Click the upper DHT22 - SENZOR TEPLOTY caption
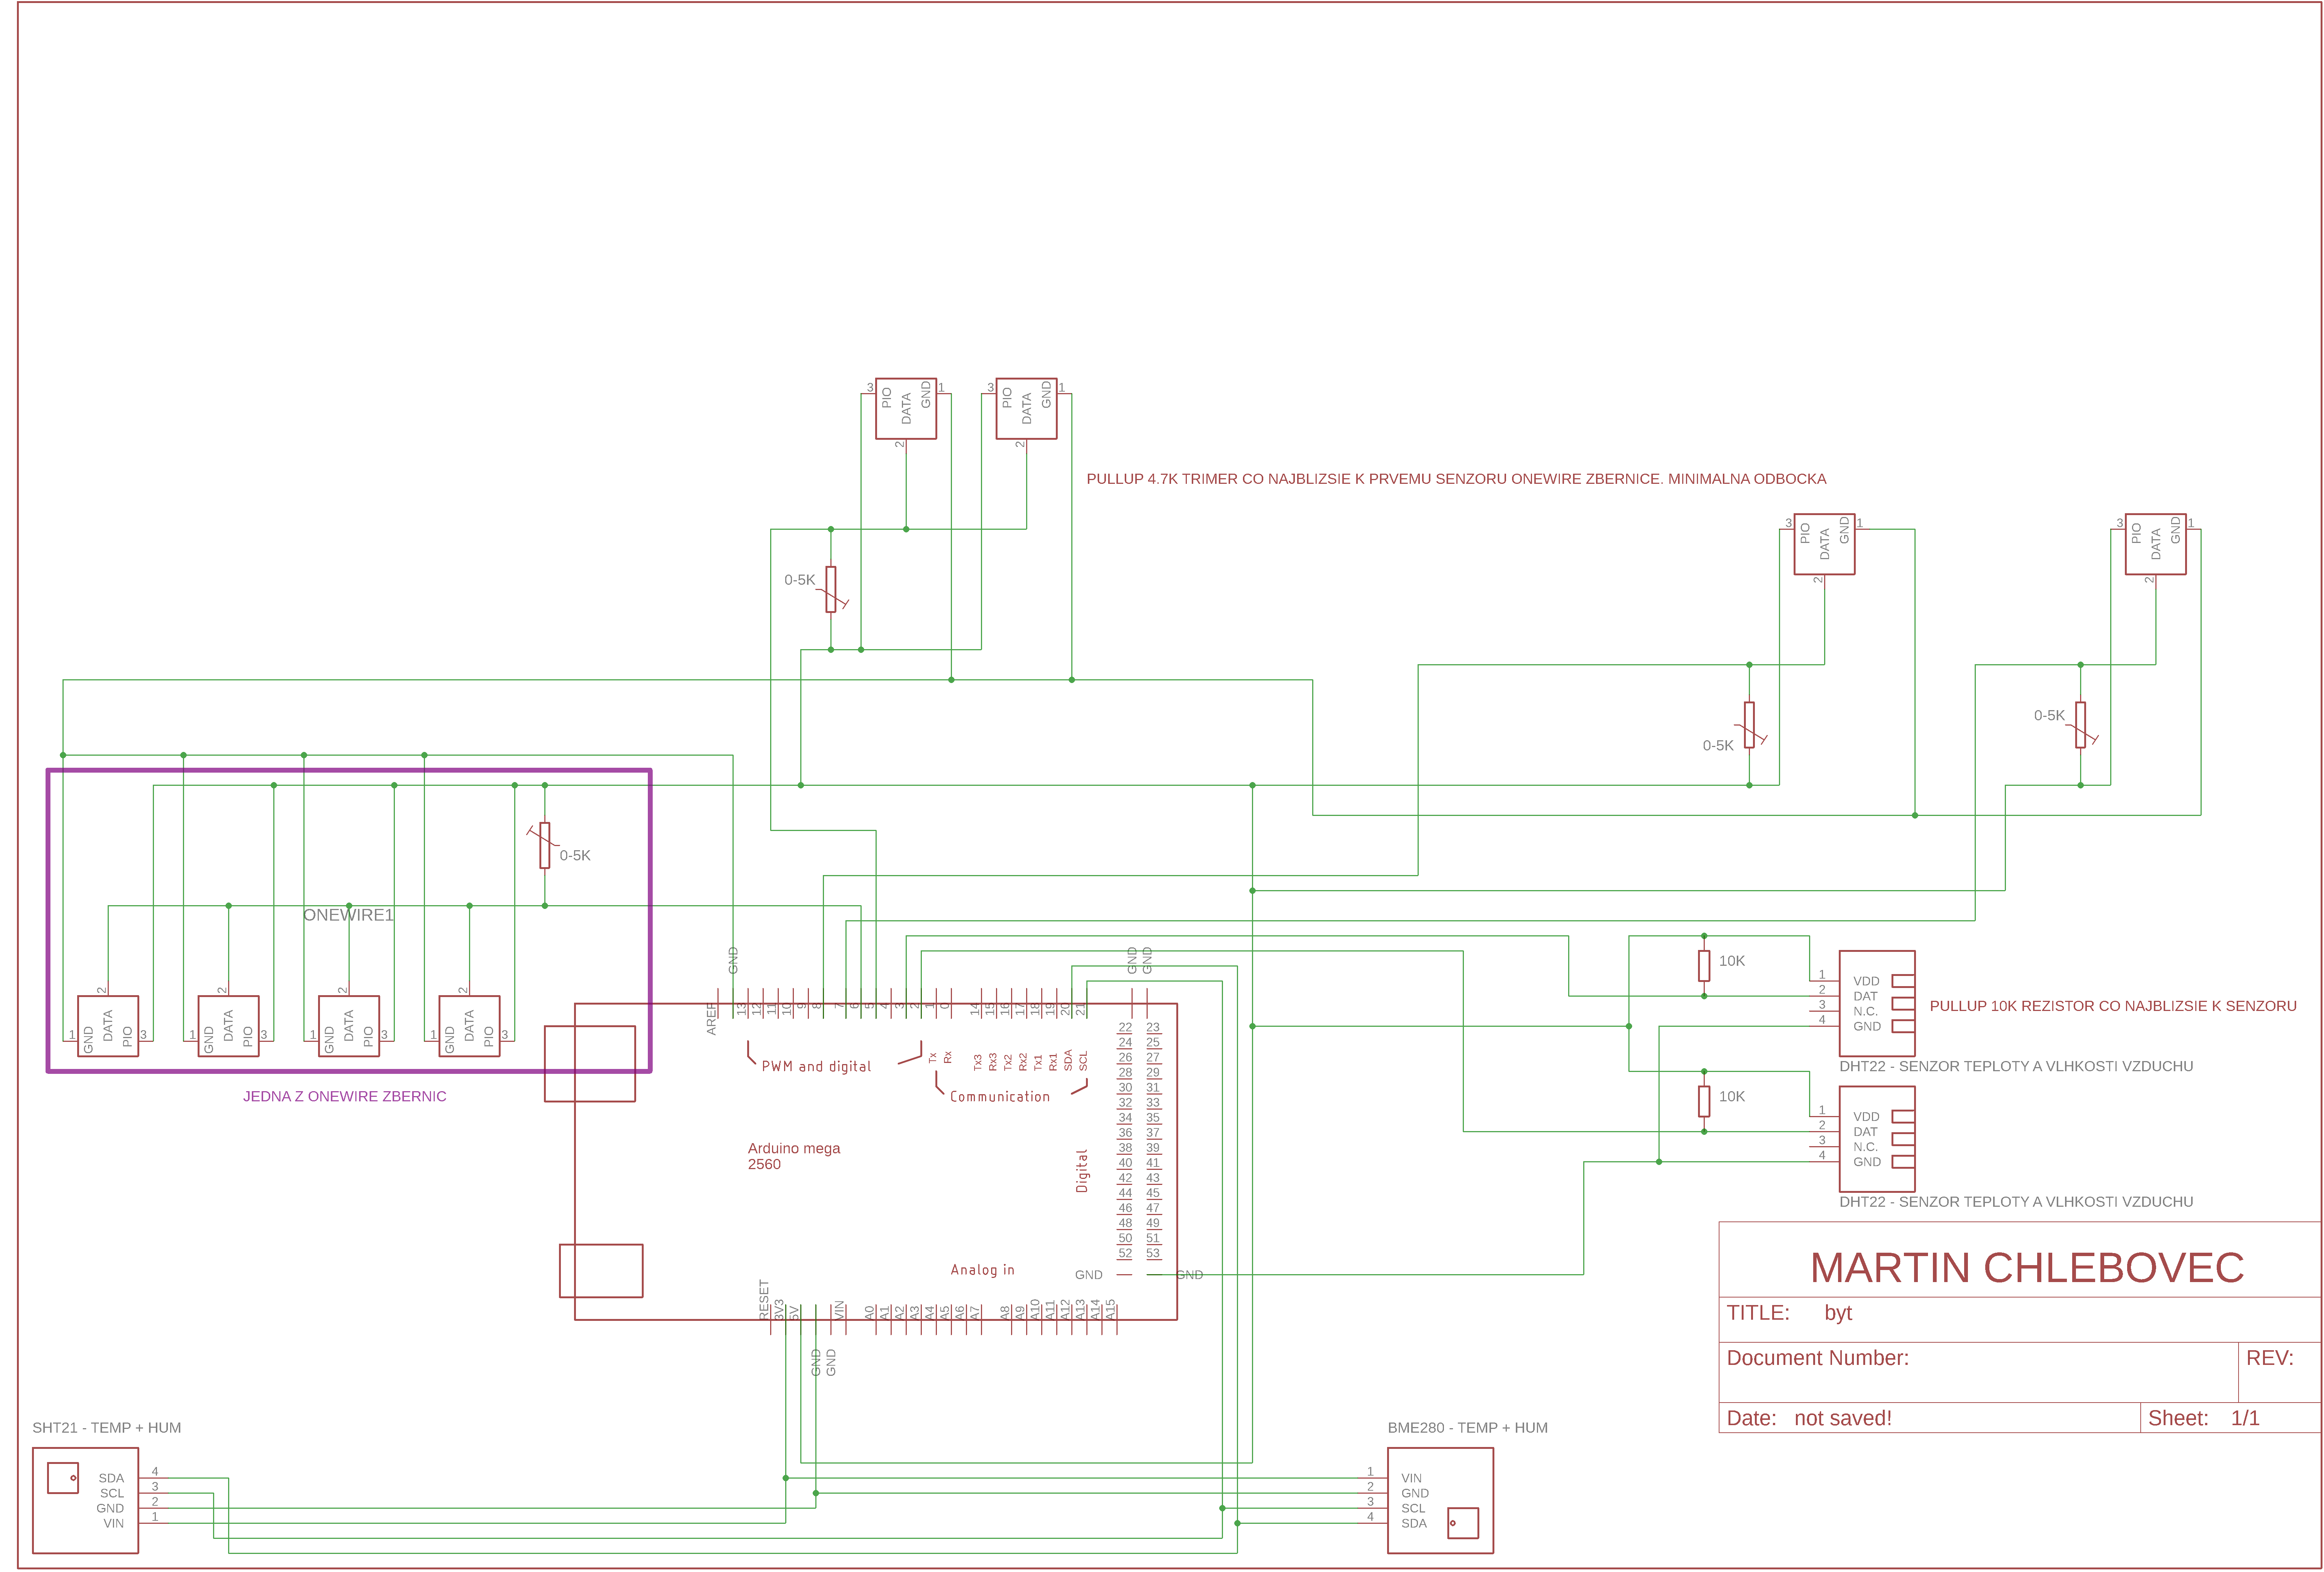The width and height of the screenshot is (2324, 1572). (x=2016, y=1066)
